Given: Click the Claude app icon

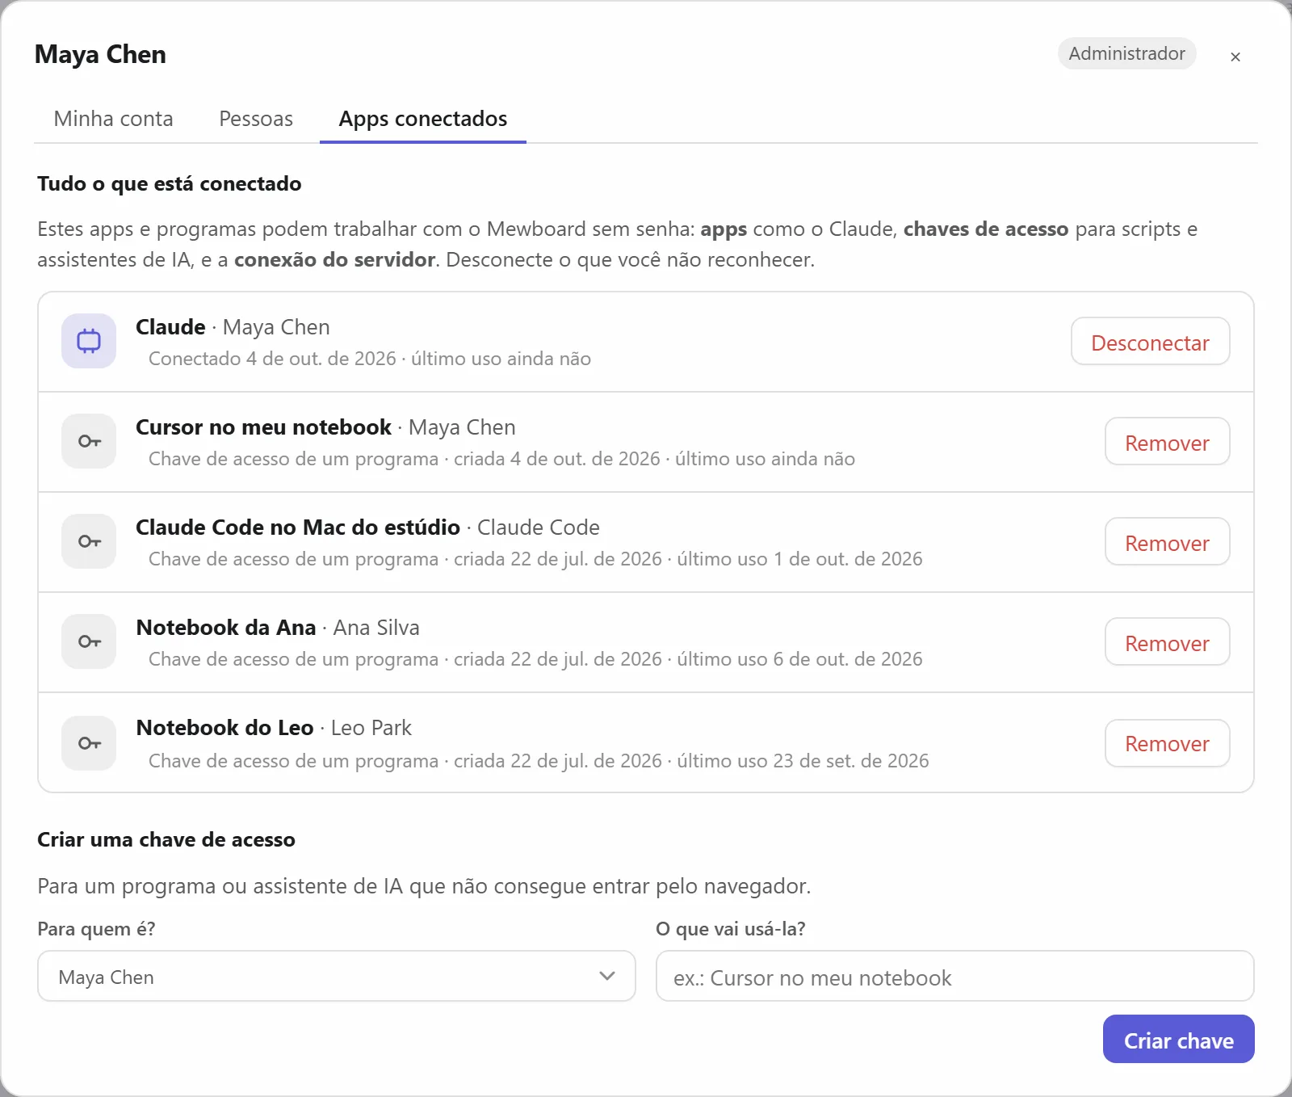Looking at the screenshot, I should 89,341.
